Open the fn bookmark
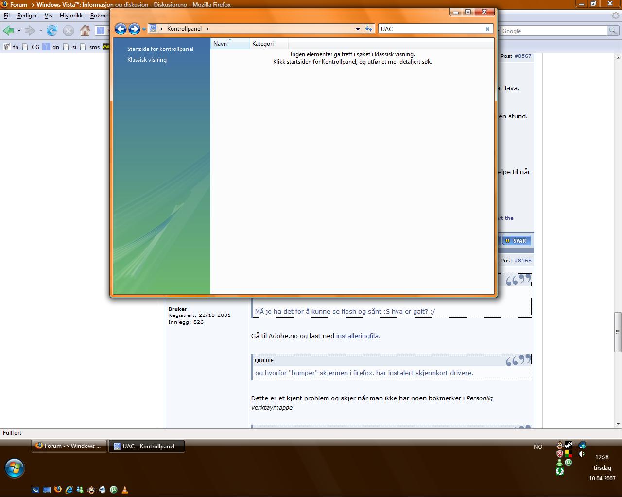Image resolution: width=622 pixels, height=497 pixels. click(11, 47)
